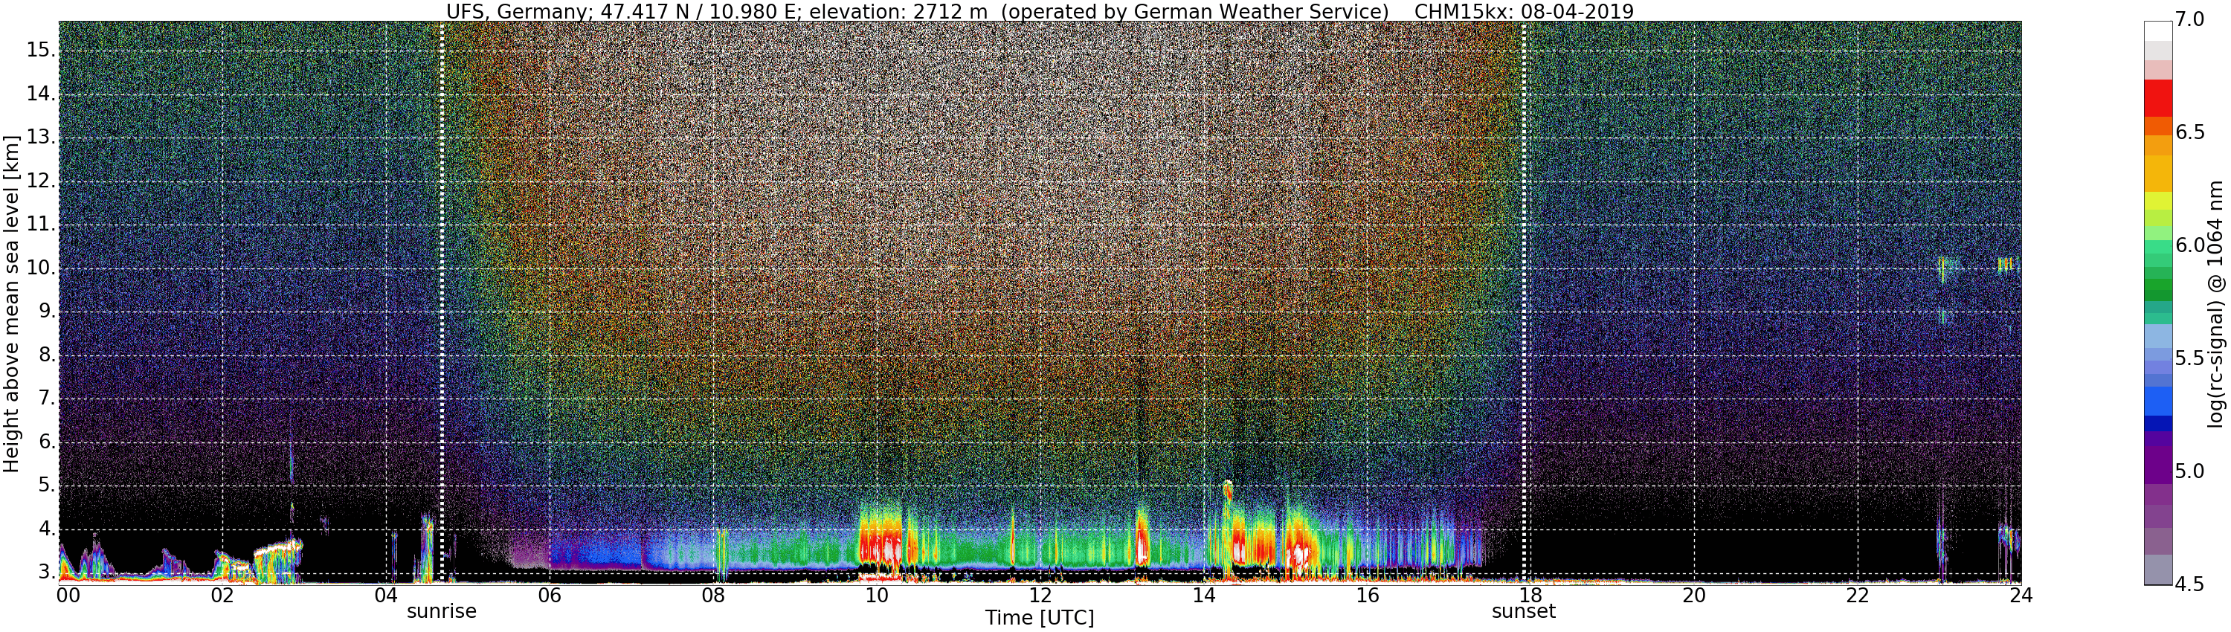This screenshot has height=632, width=2231.
Task: Click the 'Height above mean sea level [km]' label
Action: click(11, 303)
